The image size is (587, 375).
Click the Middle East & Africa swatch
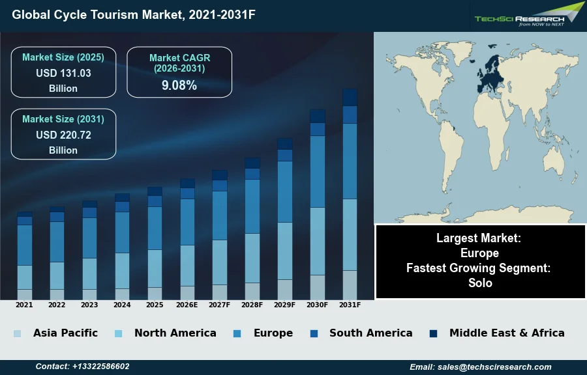pyautogui.click(x=433, y=333)
